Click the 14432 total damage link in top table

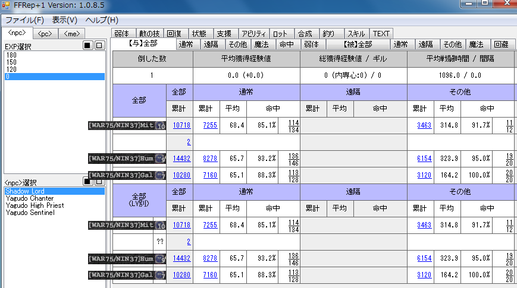point(181,159)
